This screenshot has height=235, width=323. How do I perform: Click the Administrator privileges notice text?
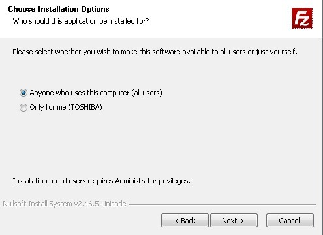pyautogui.click(x=101, y=181)
